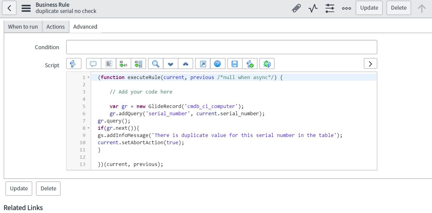Switch to the When to run tab
Screen dimensions: 432x213
(x=23, y=27)
